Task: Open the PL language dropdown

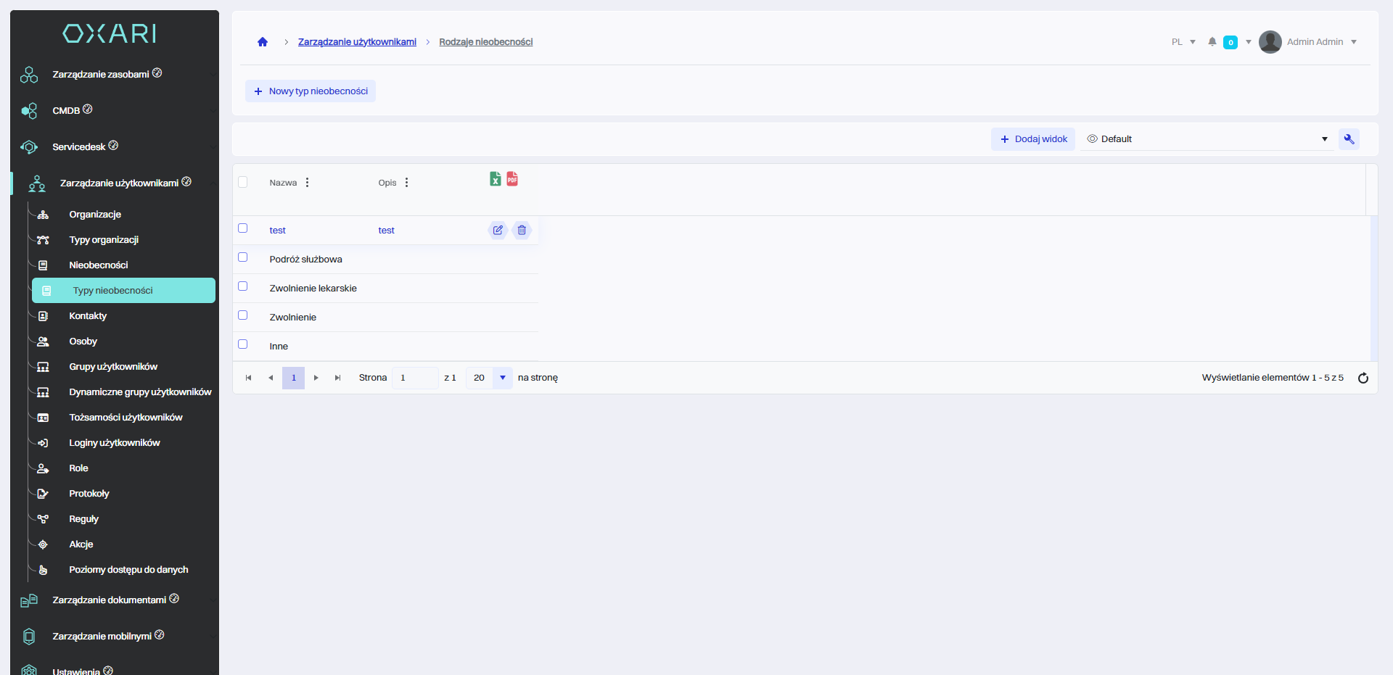Action: point(1183,42)
